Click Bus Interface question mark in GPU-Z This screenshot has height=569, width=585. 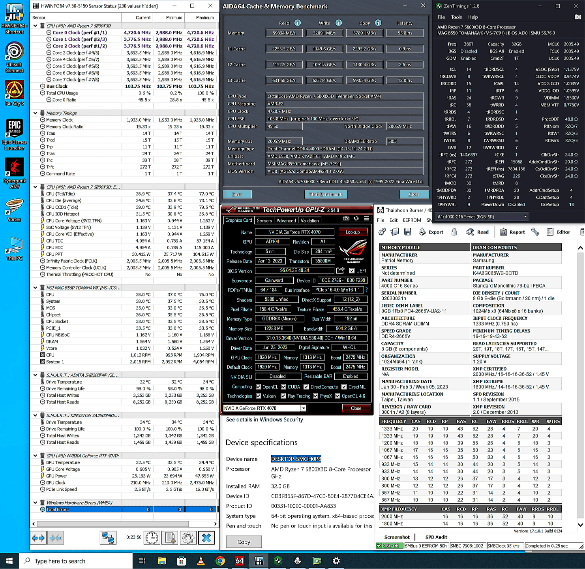click(366, 290)
